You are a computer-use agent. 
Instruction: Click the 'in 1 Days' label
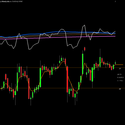120,80
